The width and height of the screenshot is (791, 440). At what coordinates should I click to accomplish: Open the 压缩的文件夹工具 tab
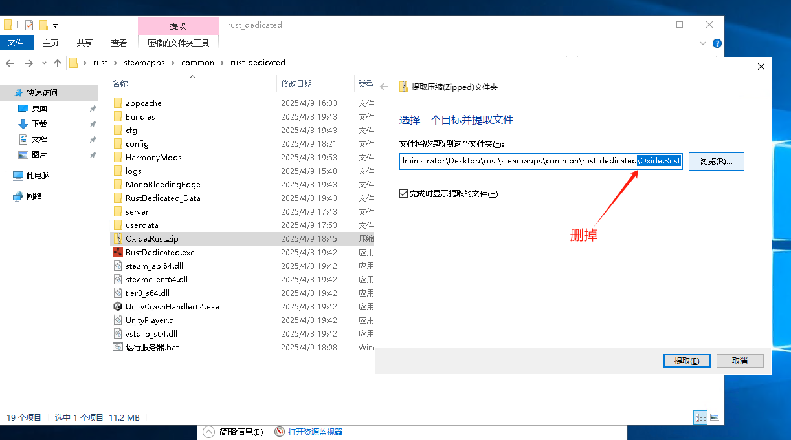178,43
